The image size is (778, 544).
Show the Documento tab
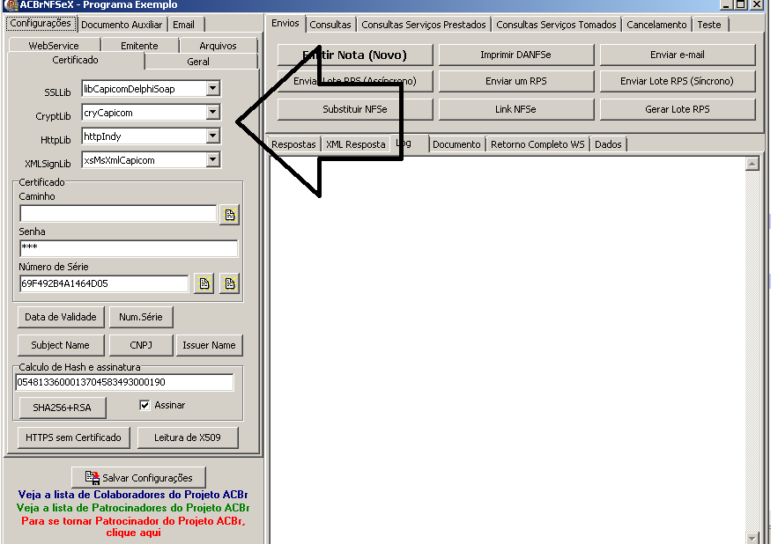[456, 144]
